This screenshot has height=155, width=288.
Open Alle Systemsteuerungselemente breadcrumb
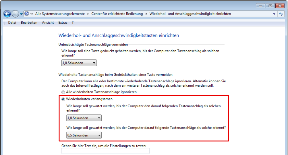[x=60, y=14]
